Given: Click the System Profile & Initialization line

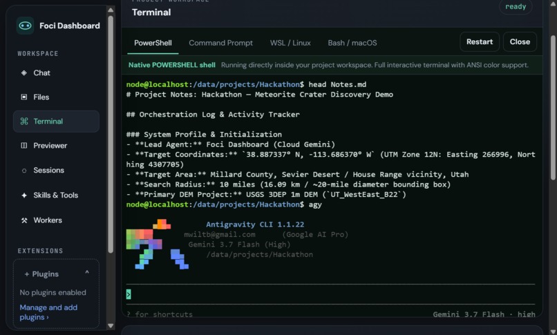Looking at the screenshot, I should point(204,135).
